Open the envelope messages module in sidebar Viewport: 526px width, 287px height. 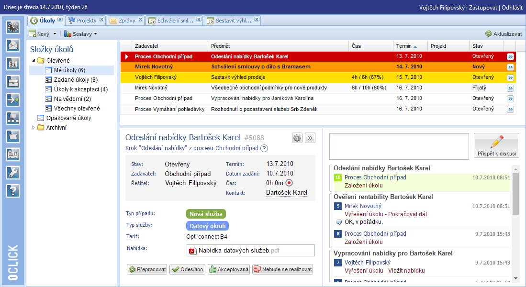click(x=13, y=45)
